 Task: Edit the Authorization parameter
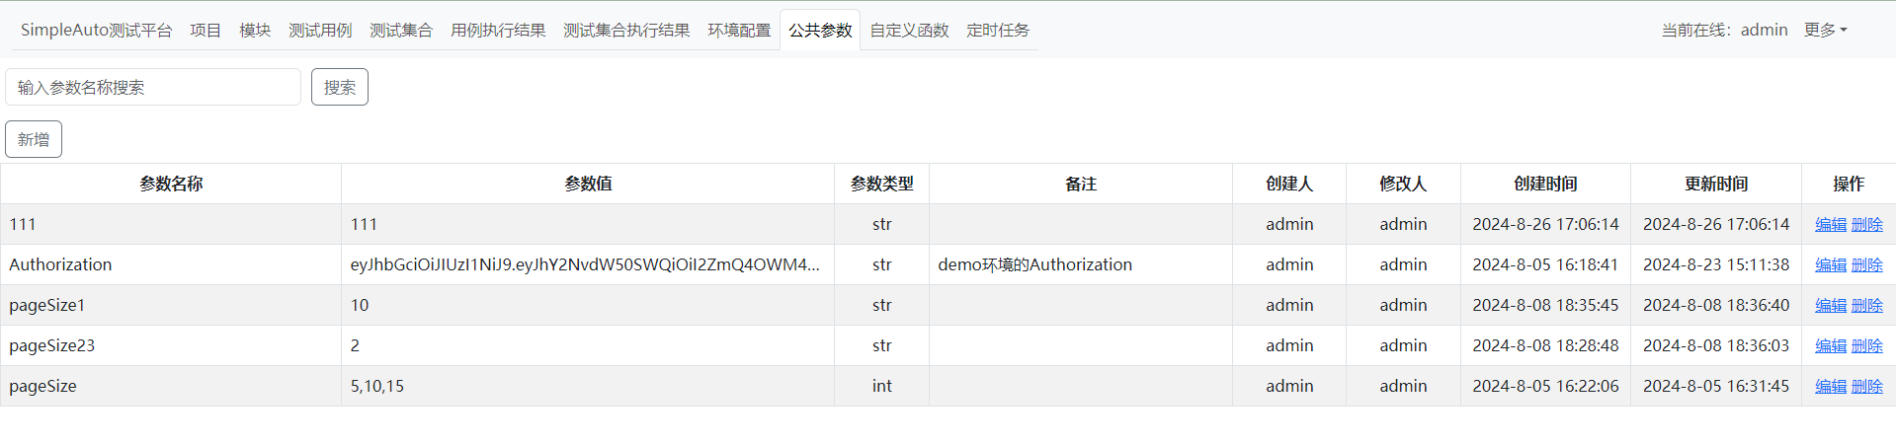pos(1831,265)
